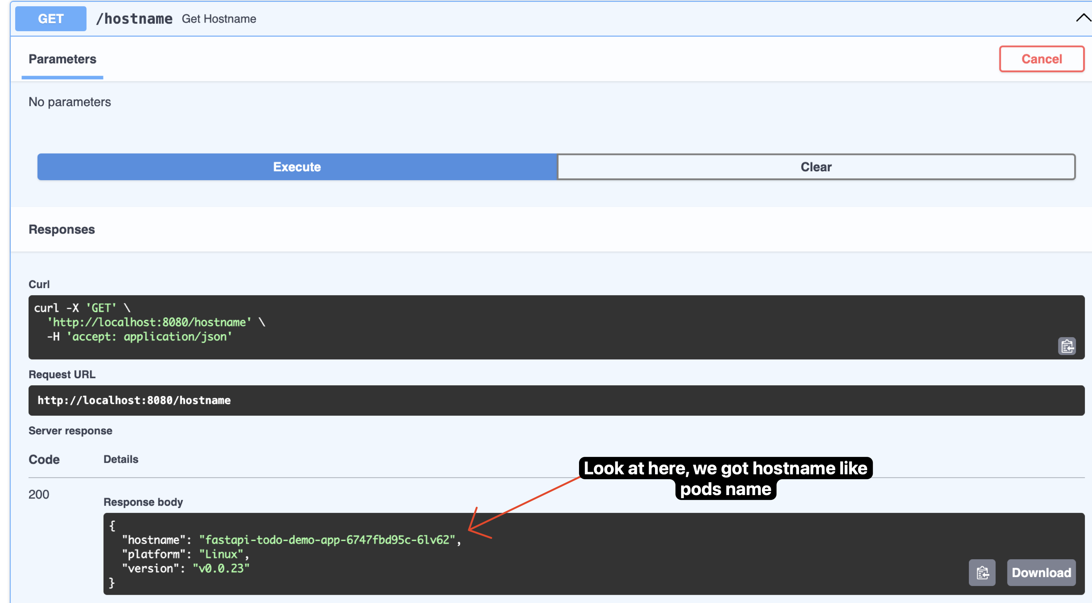Cancel the try-it-out mode
The width and height of the screenshot is (1092, 603).
point(1041,59)
